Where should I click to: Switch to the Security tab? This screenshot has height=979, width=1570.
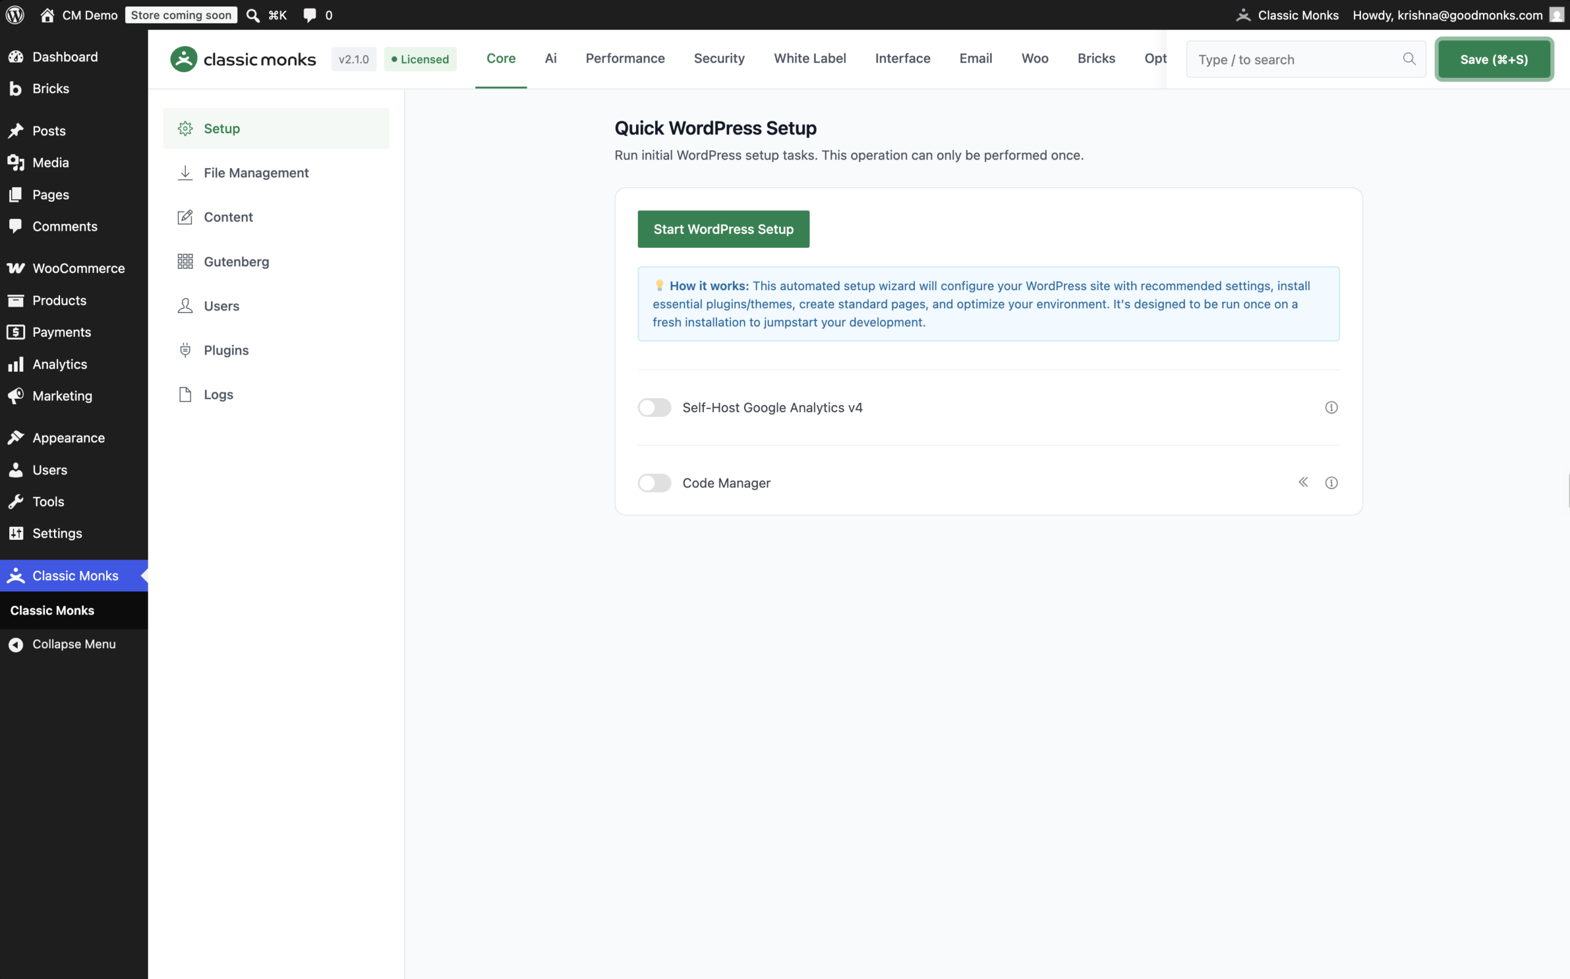click(x=718, y=58)
